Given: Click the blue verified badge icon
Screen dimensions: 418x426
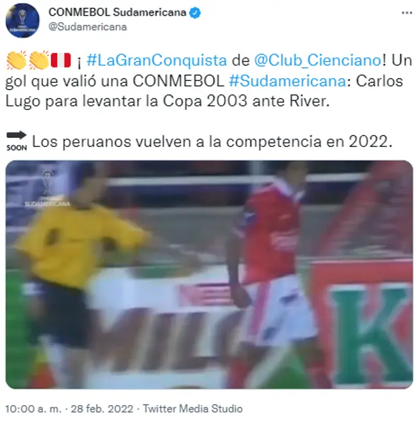Looking at the screenshot, I should pos(195,12).
